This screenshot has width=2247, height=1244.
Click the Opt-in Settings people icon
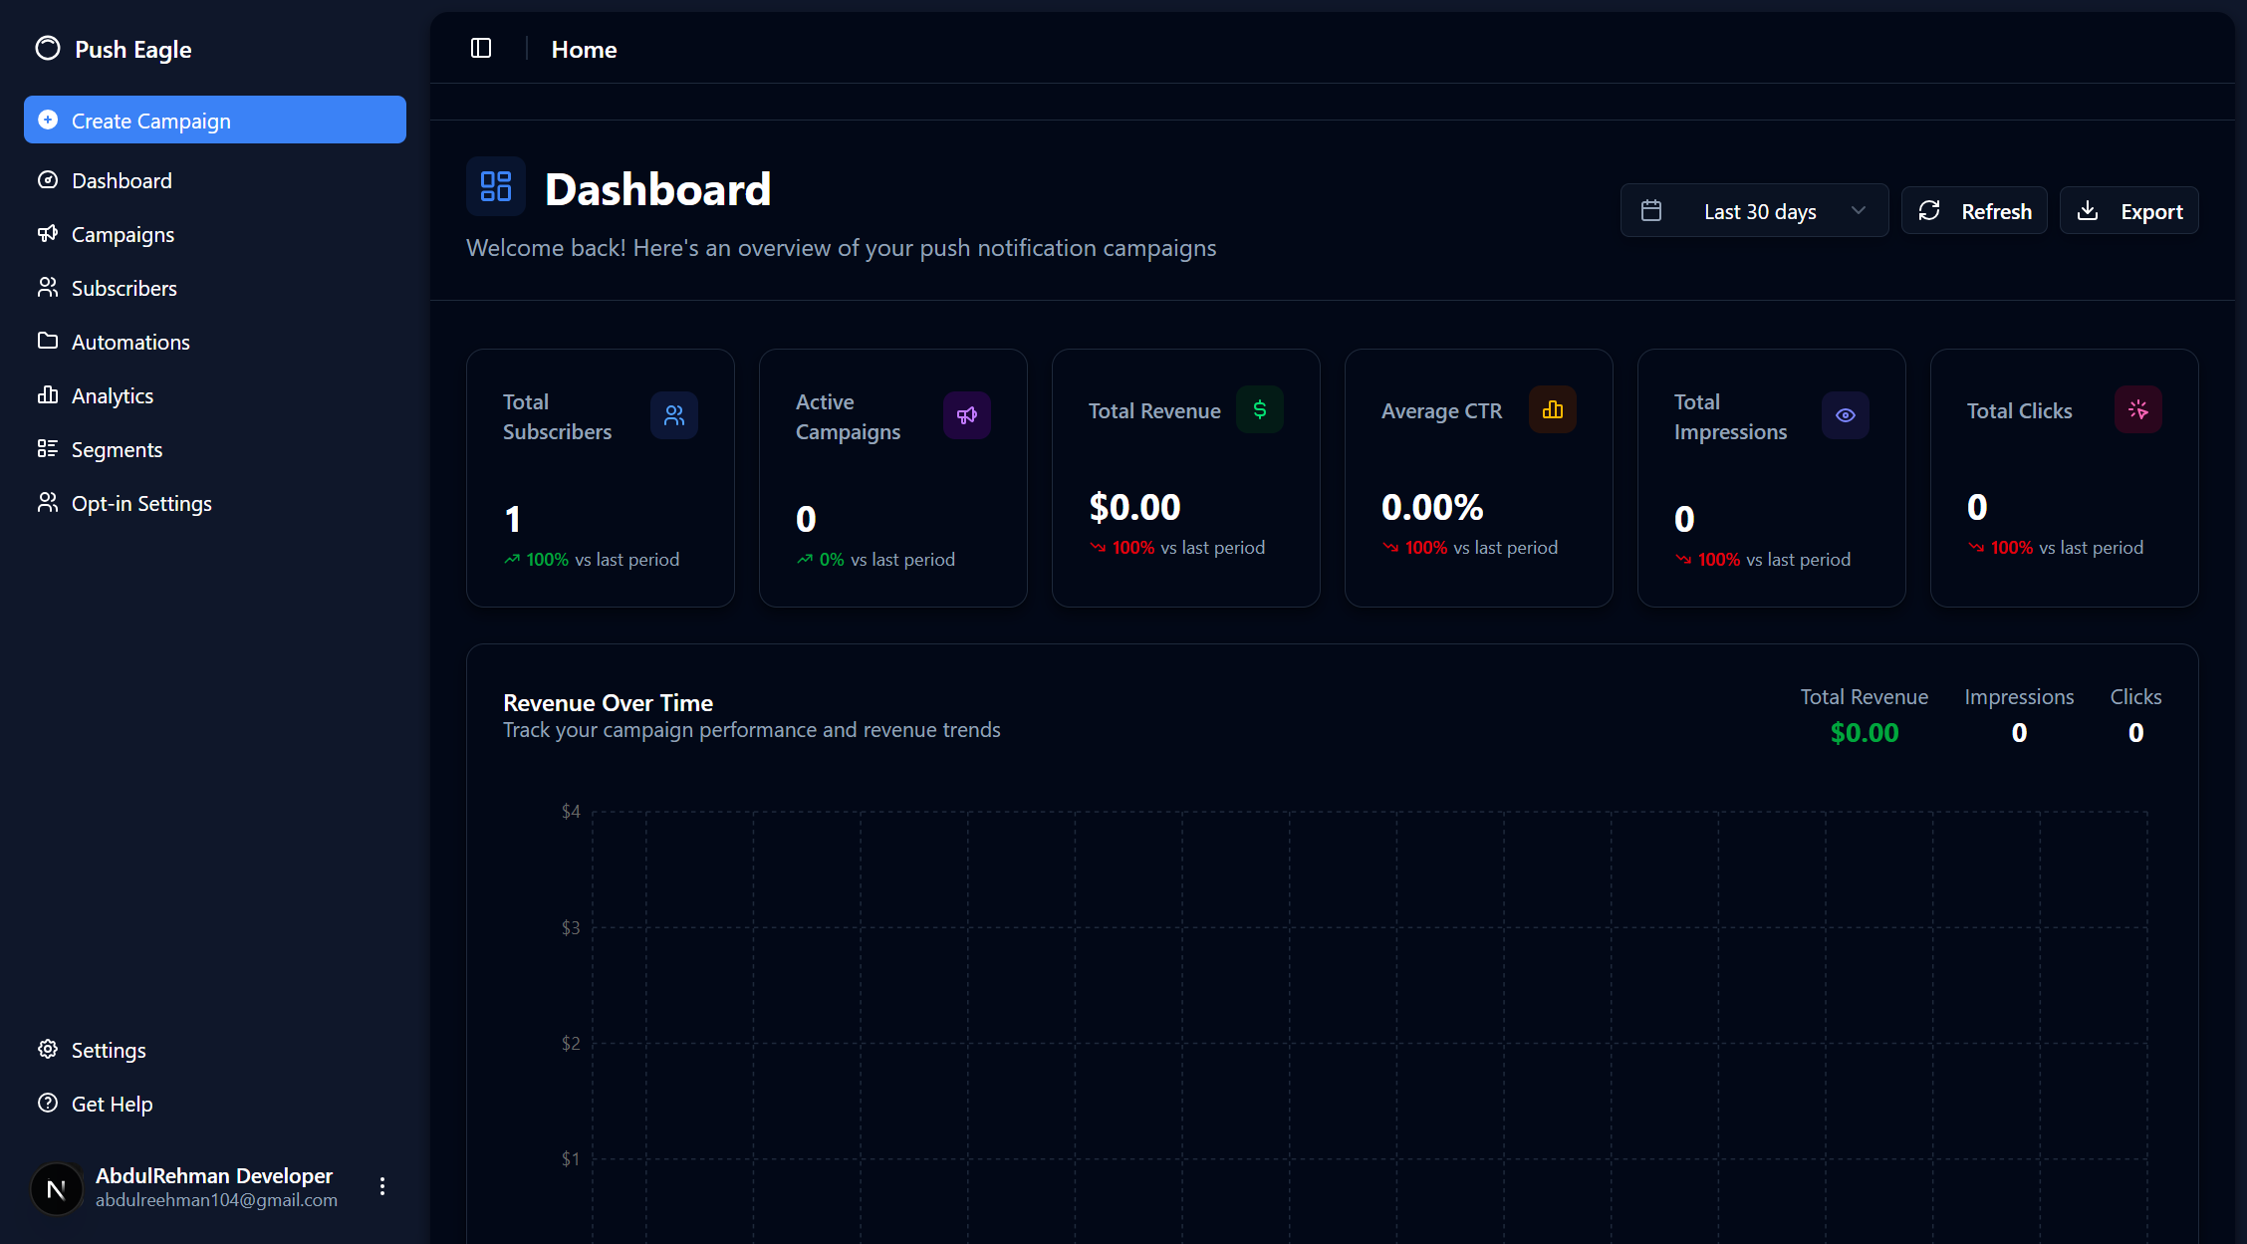[48, 502]
